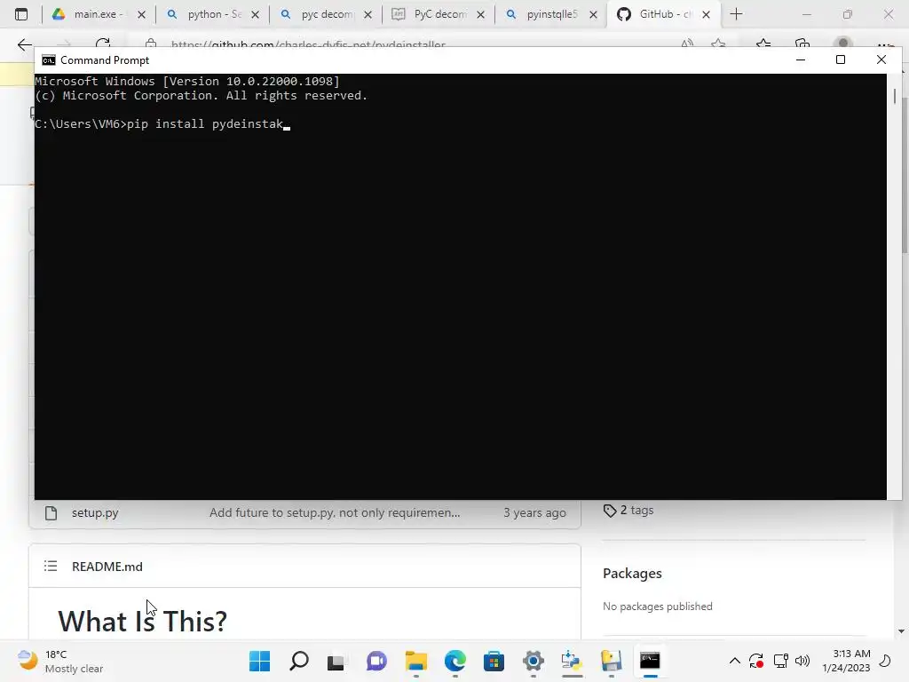Open the zip archive app on taskbar

[x=611, y=661]
